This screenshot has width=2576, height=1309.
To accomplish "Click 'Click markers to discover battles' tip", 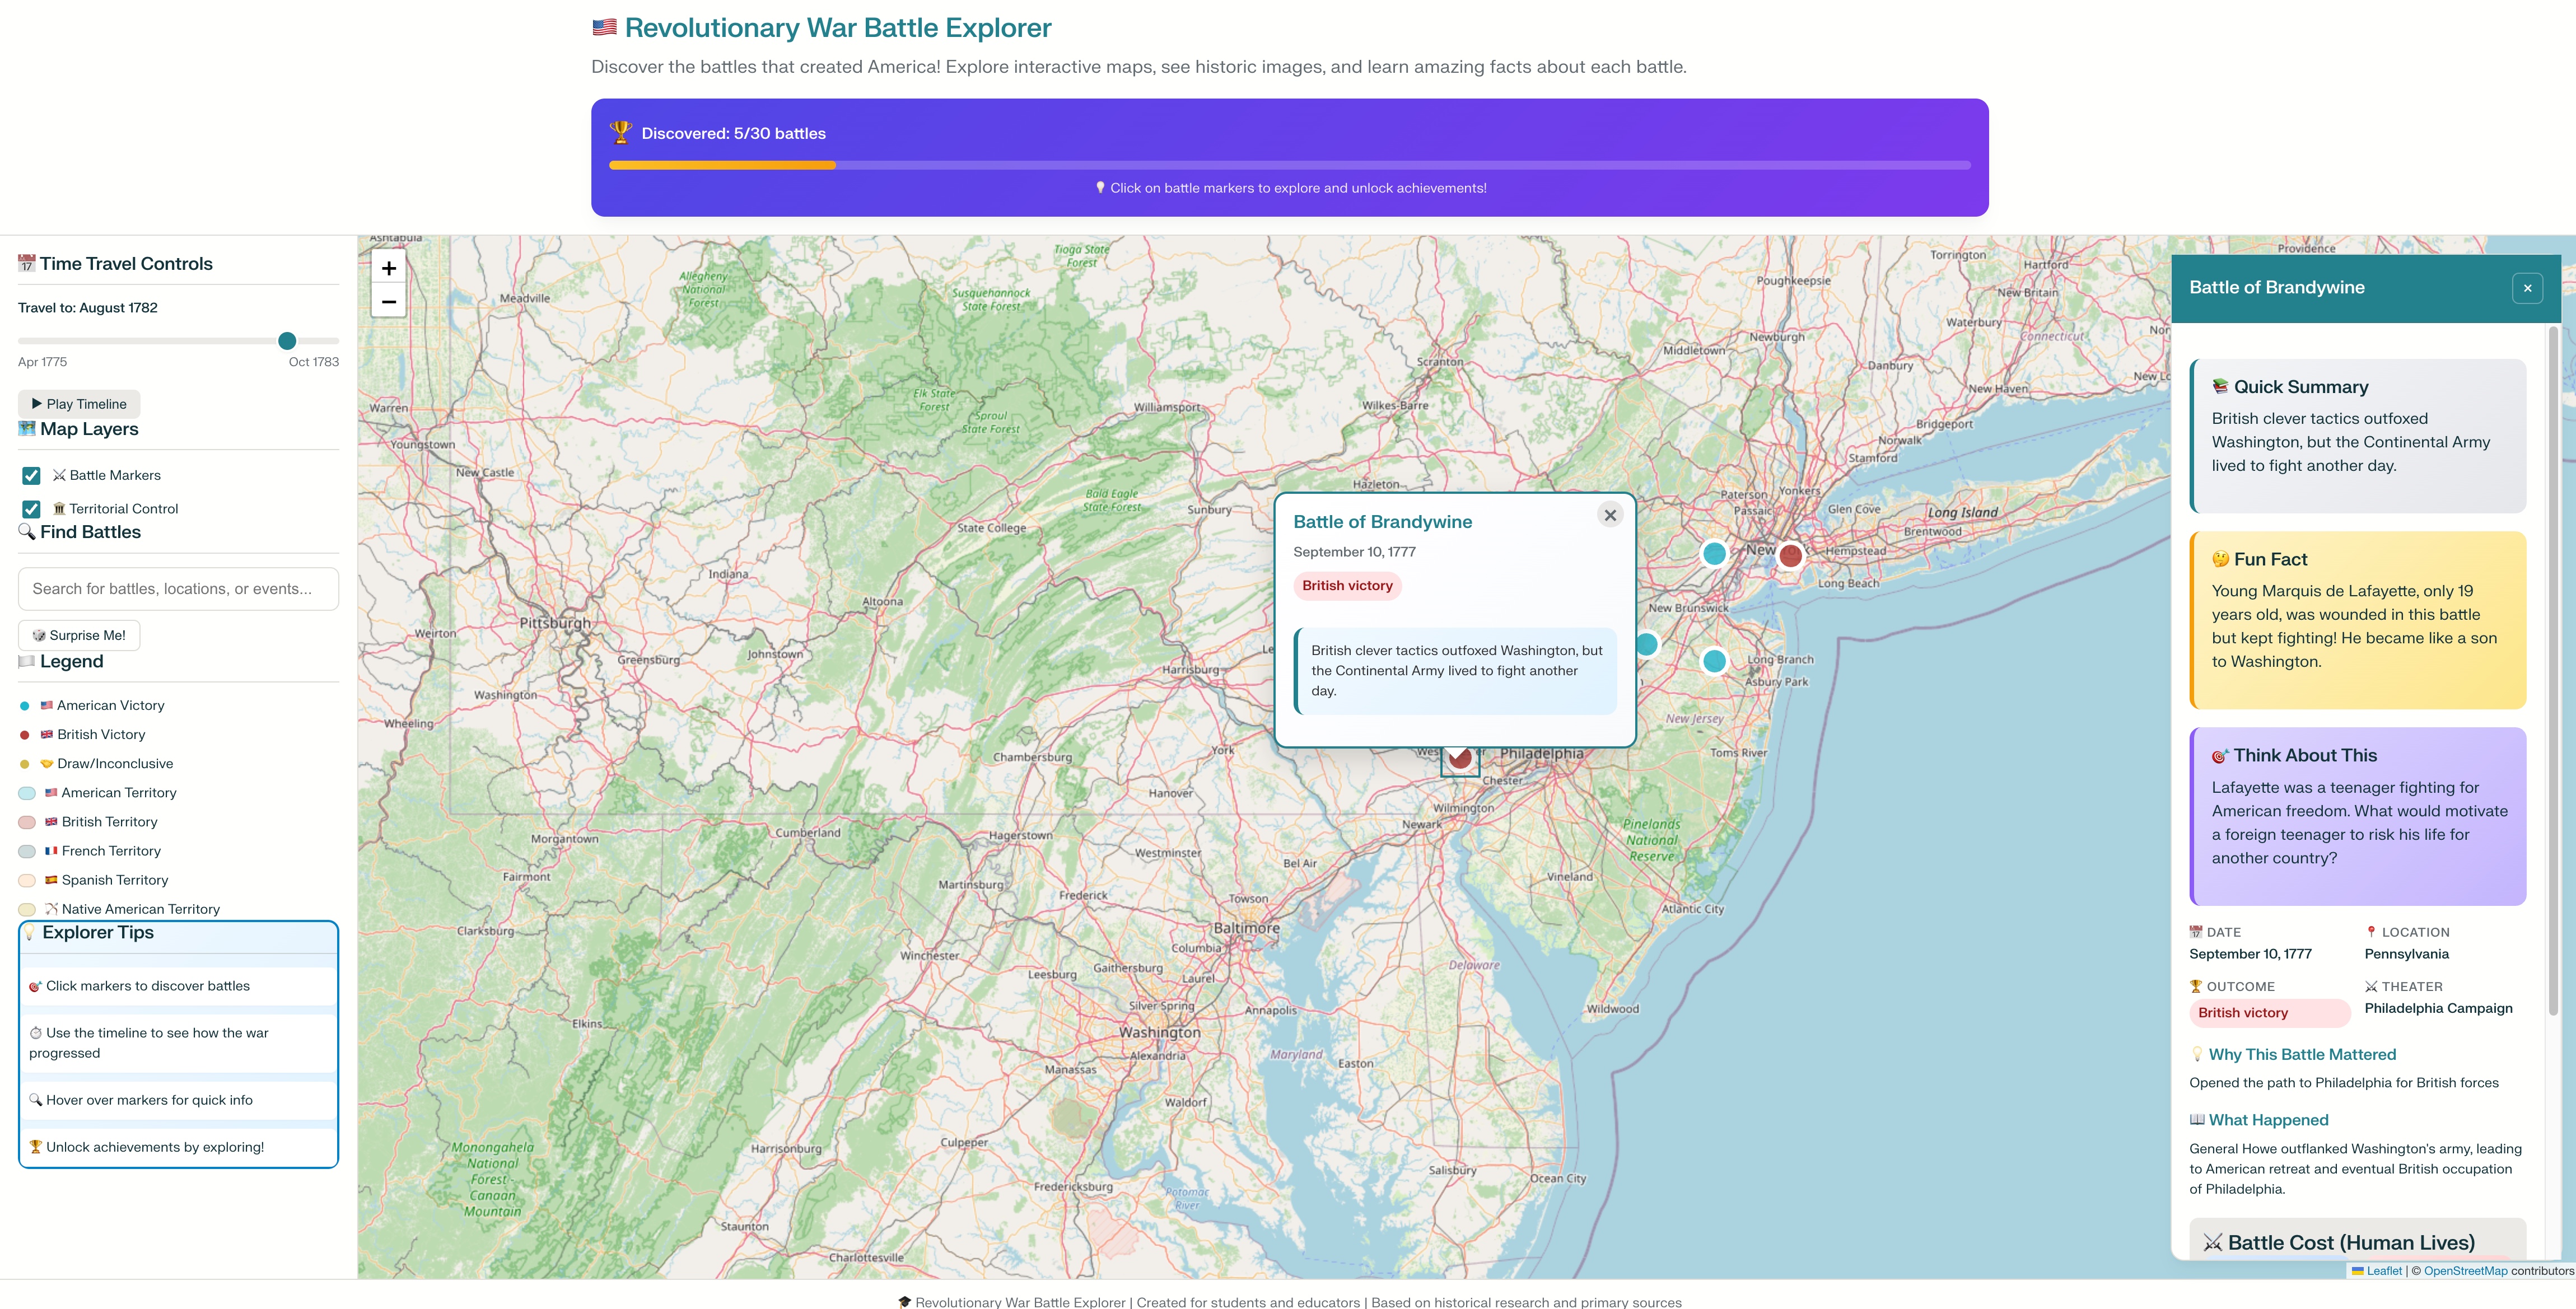I will [x=148, y=986].
